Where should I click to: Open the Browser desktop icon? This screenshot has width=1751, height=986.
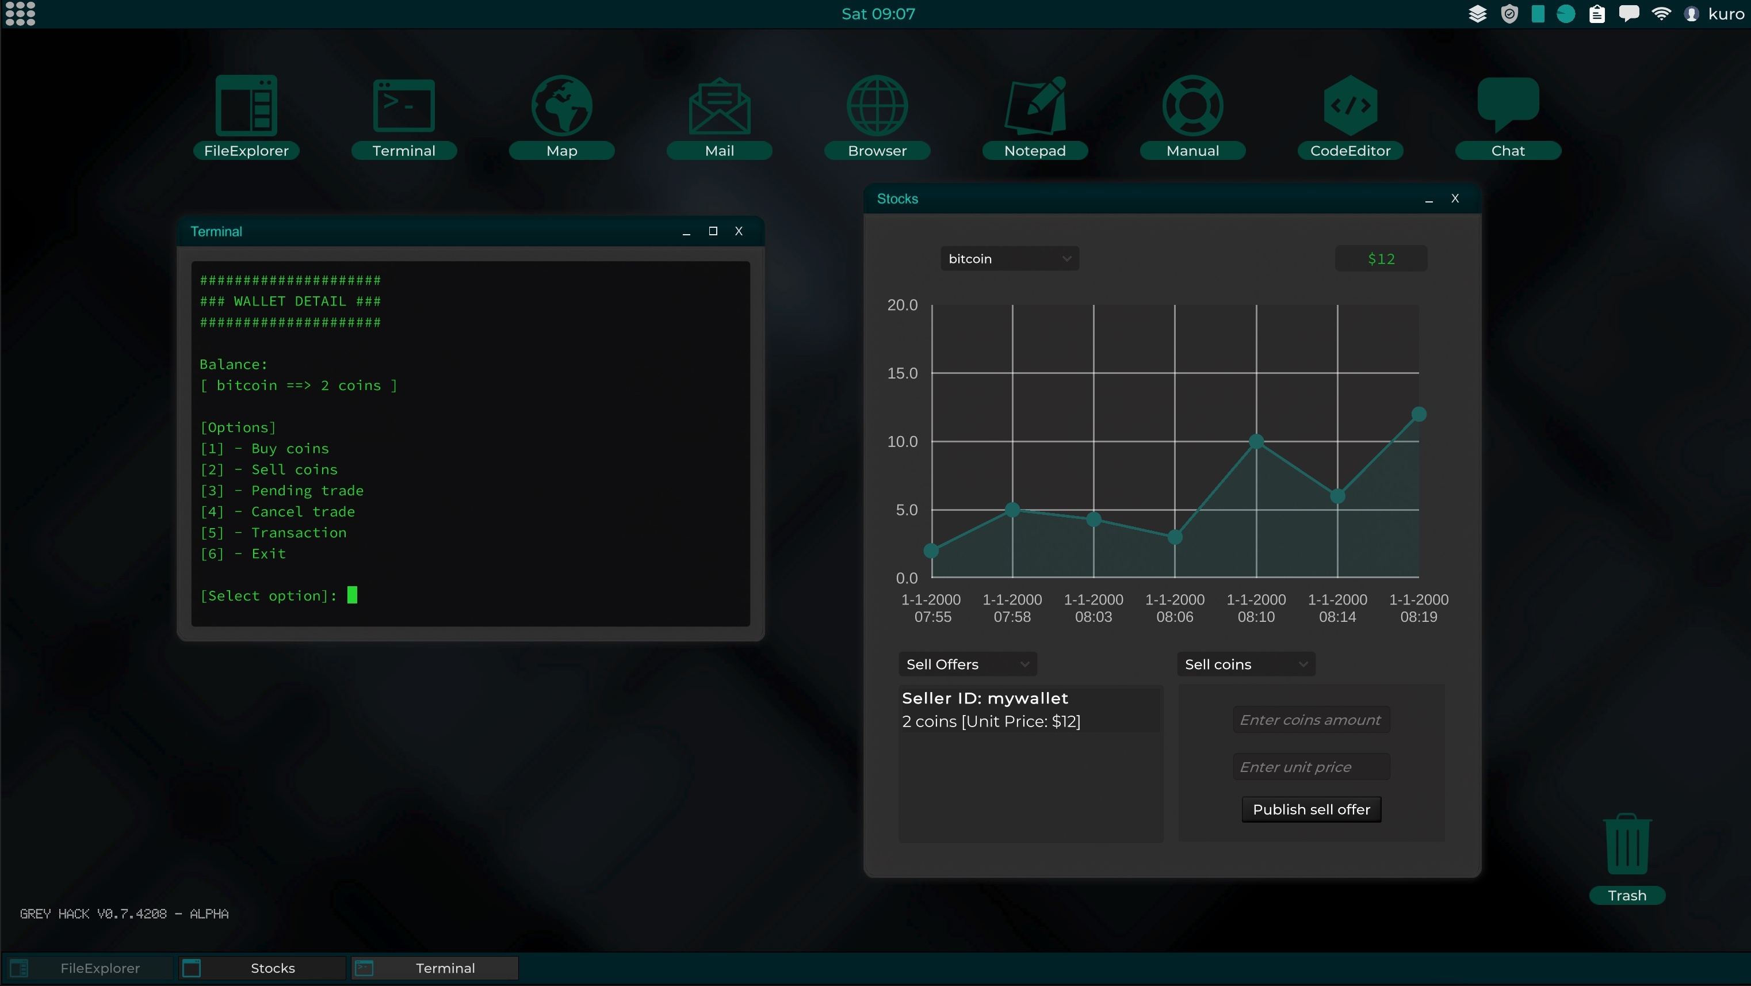pos(877,106)
